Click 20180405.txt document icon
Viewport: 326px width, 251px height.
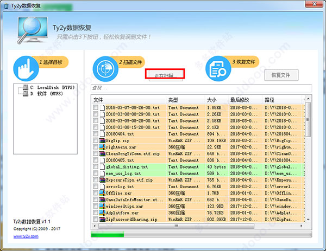(102, 160)
